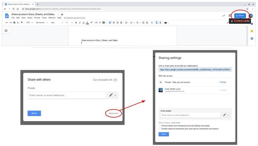Open permission pencil dropdown in Share with others

(113, 95)
